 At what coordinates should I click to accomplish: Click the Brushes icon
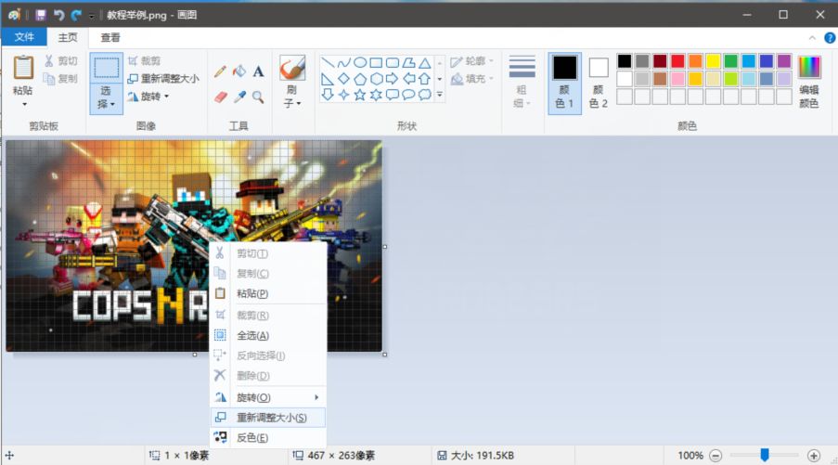click(x=292, y=68)
